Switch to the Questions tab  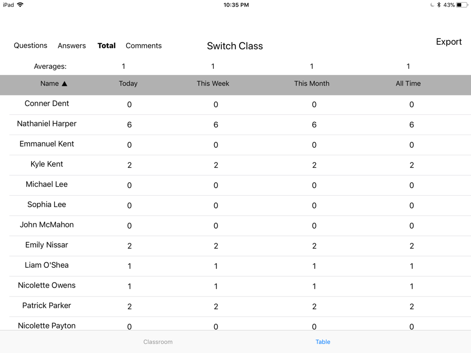[30, 45]
